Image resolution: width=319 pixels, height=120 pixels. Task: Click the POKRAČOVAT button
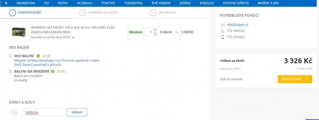pyautogui.click(x=295, y=79)
